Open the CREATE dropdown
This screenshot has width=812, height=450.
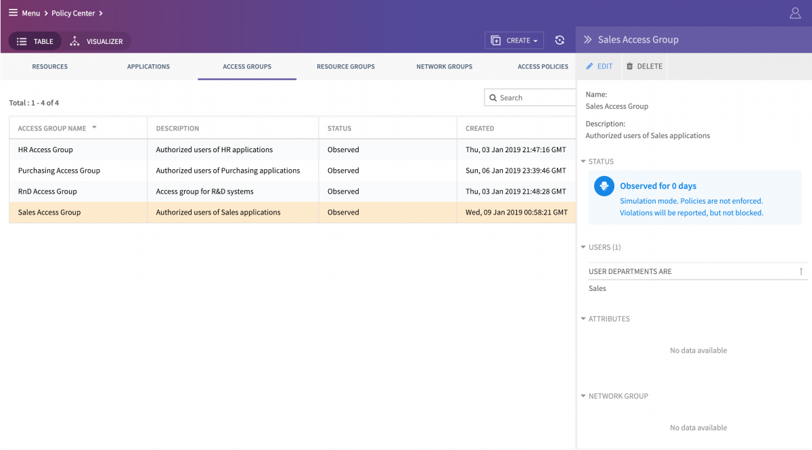coord(514,40)
